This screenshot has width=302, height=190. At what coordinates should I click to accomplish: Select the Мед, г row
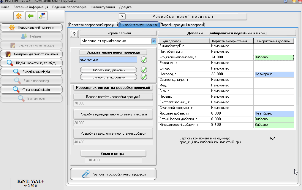pyautogui.click(x=226, y=86)
